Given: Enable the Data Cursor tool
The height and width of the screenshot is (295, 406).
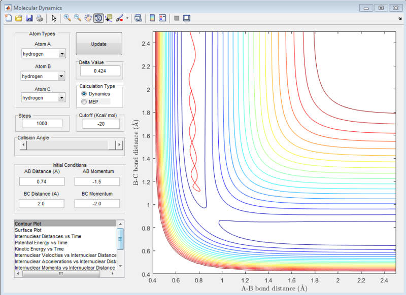Looking at the screenshot, I should tap(109, 18).
